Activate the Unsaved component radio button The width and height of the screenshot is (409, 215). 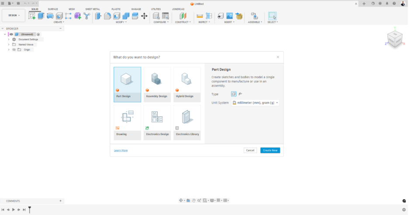pyautogui.click(x=38, y=34)
